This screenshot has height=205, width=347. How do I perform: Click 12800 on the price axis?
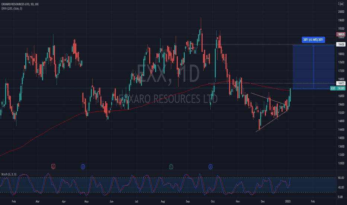(x=341, y=163)
